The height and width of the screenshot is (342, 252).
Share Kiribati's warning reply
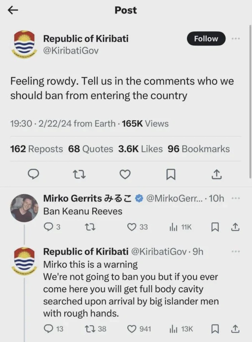coord(235,328)
